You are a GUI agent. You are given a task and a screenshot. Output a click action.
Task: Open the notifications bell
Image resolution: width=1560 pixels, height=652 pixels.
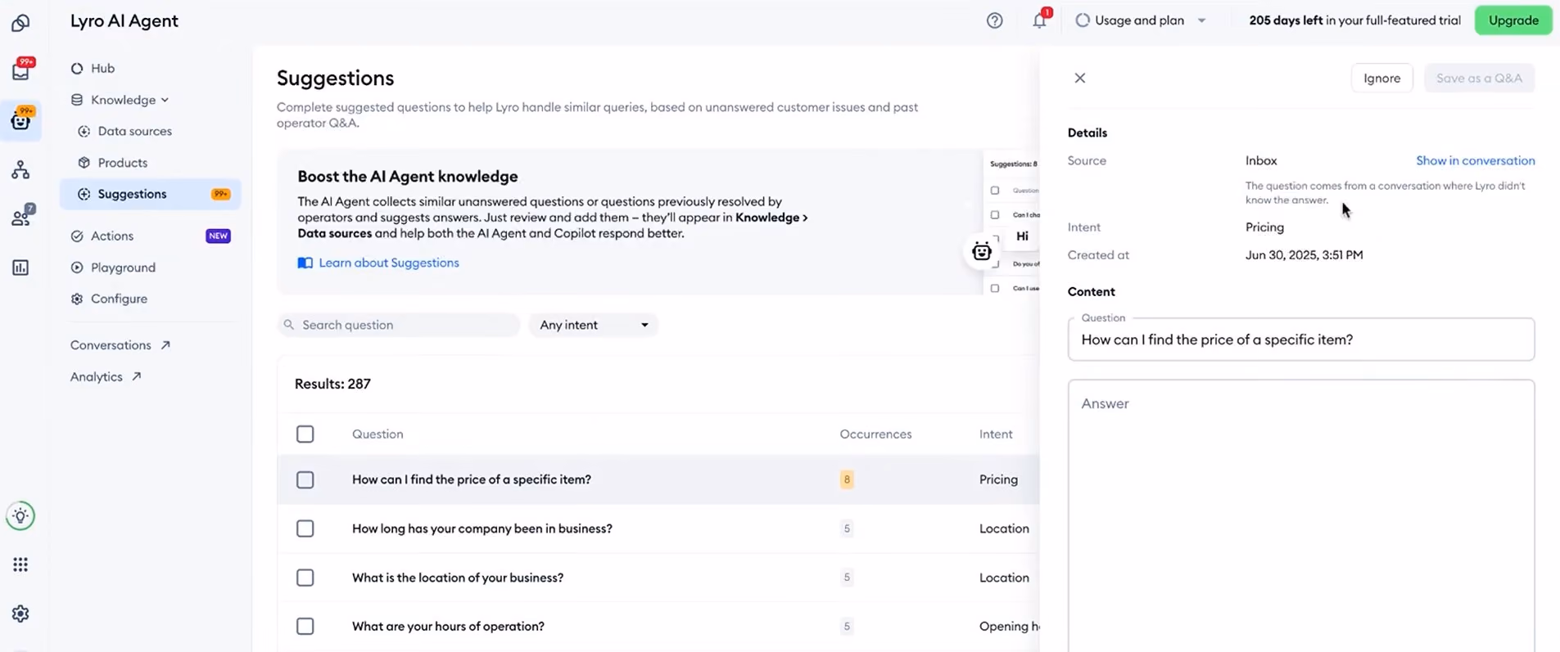pyautogui.click(x=1039, y=20)
